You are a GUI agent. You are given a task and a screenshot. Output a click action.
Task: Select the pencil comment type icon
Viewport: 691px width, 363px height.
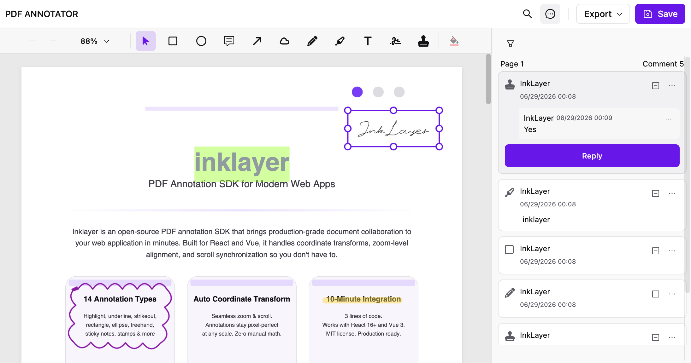[510, 293]
